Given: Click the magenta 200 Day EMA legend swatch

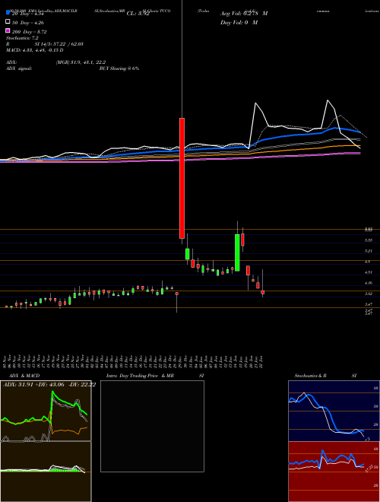Looking at the screenshot, I should pos(8,31).
